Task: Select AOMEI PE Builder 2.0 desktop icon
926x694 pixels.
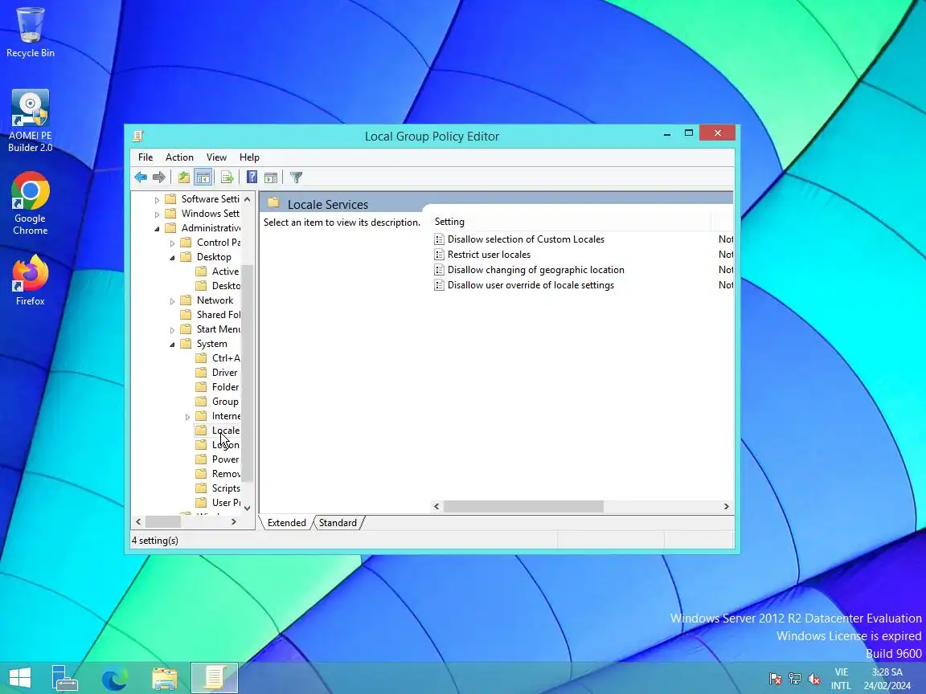Action: click(x=30, y=121)
